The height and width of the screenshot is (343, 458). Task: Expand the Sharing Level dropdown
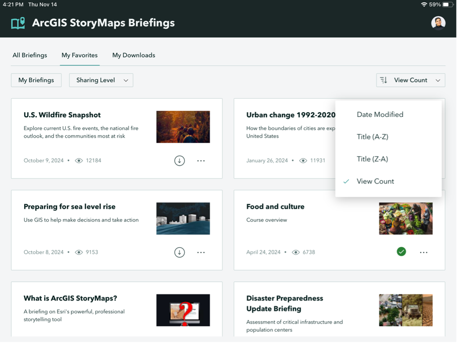[x=101, y=80]
